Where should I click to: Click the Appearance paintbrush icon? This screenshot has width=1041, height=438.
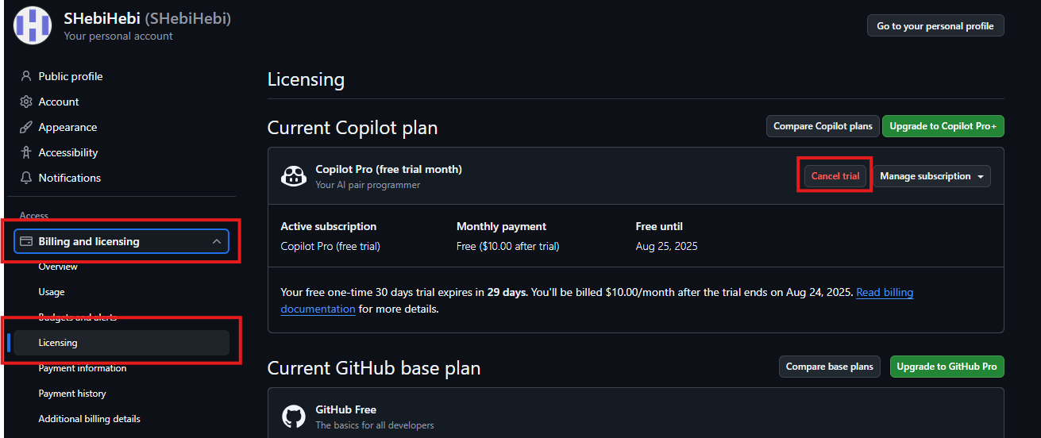26,127
